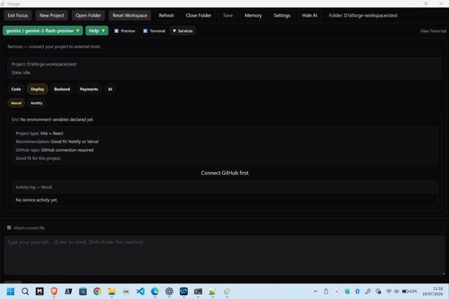Click 'Activity log — Vercel' header

34,187
